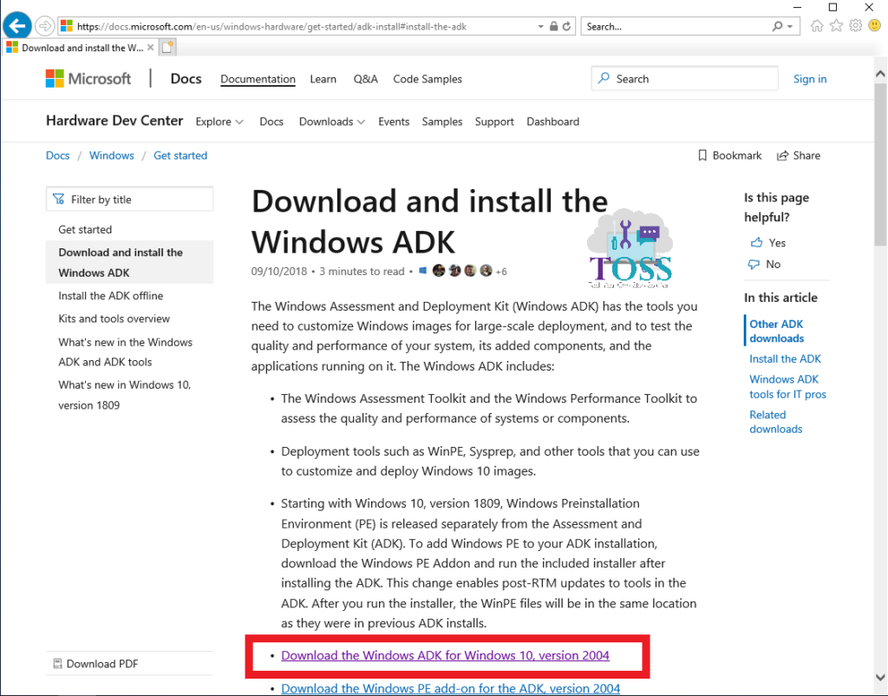Bookmark this article
This screenshot has height=696, width=888.
[729, 155]
